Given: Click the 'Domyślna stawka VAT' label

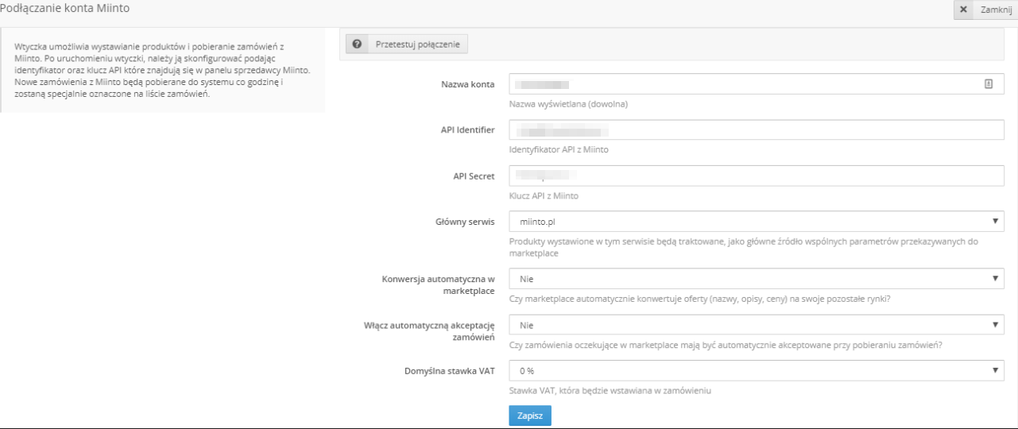Looking at the screenshot, I should [x=451, y=370].
